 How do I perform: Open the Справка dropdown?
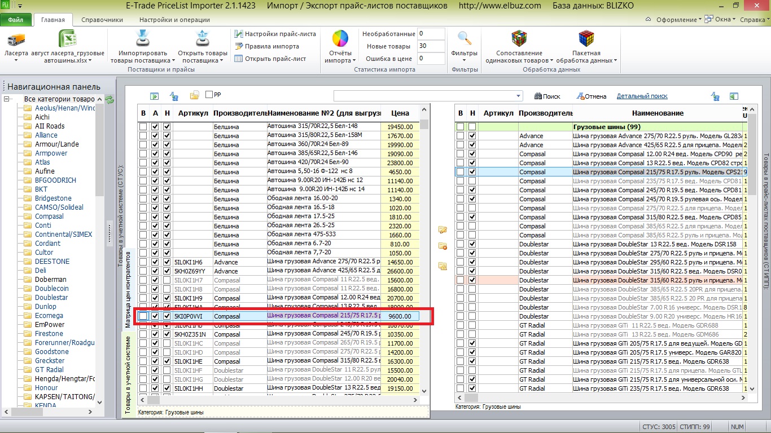coord(754,20)
